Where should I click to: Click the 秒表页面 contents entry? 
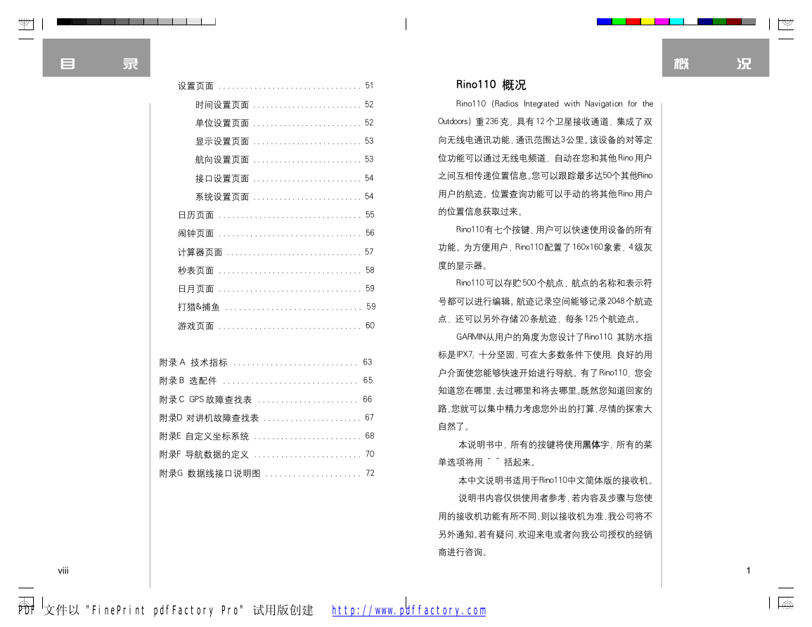[x=276, y=270]
